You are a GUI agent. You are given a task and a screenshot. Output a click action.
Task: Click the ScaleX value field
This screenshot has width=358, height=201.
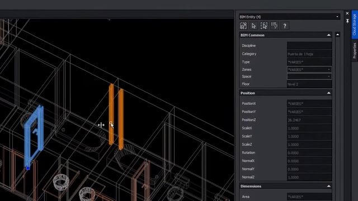tap(309, 128)
